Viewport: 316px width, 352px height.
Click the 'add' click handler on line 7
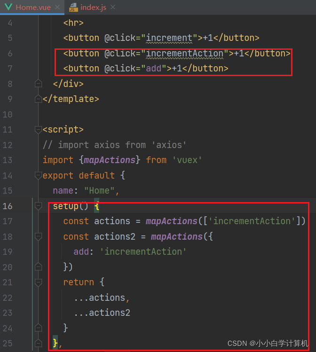154,69
